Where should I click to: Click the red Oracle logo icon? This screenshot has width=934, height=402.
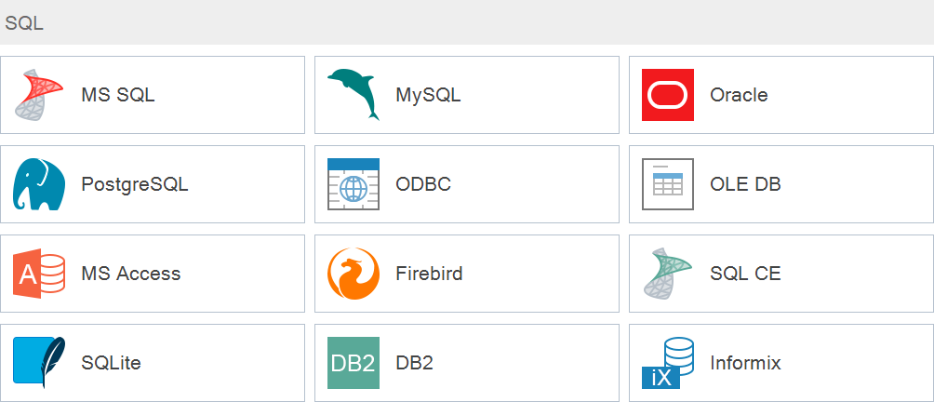coord(668,95)
